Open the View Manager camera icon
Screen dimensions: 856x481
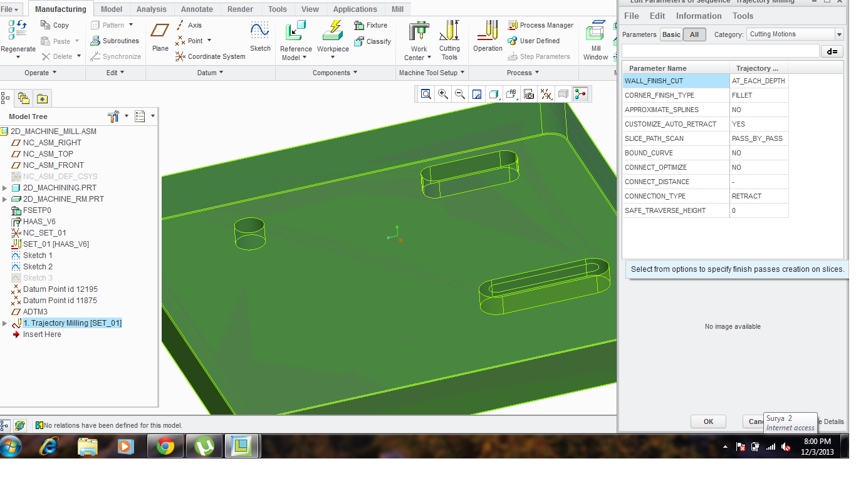tap(529, 94)
